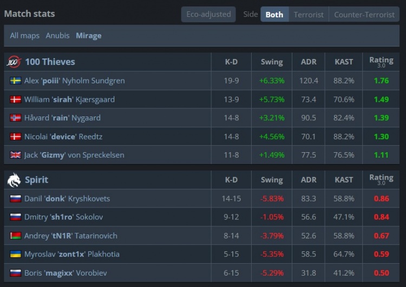Open Nicolai 'device' Reedtz player profile
This screenshot has height=287, width=406.
(63, 136)
